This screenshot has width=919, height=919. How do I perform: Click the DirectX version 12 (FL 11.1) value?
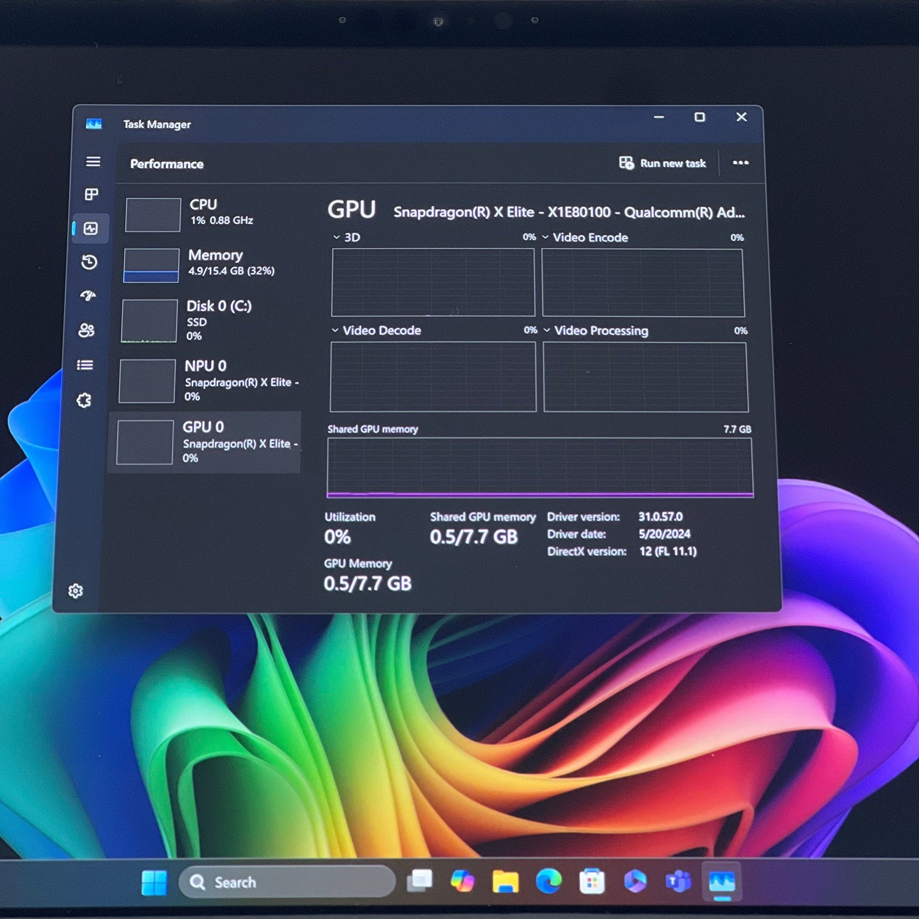pos(668,551)
